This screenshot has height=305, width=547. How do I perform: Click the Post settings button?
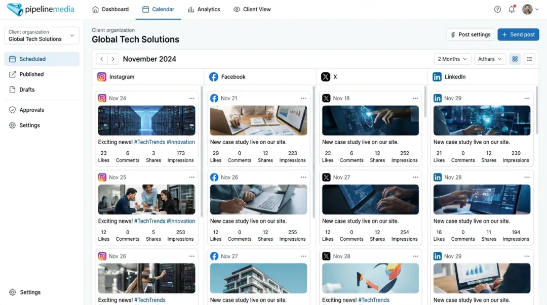[x=470, y=34]
